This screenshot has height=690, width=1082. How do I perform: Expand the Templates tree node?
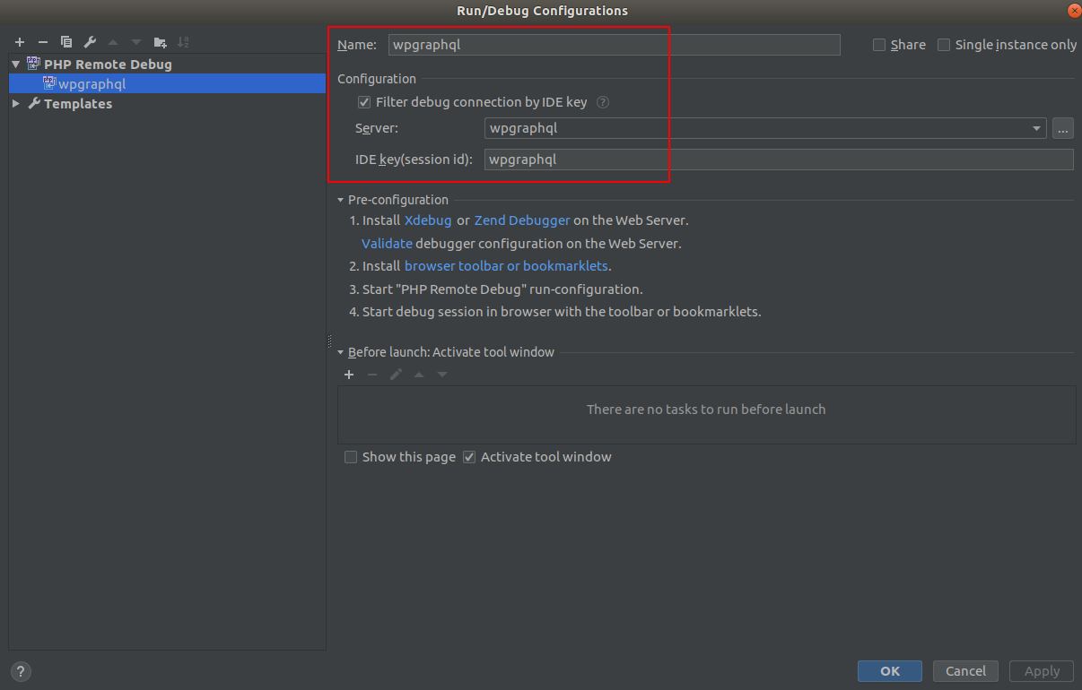point(16,104)
